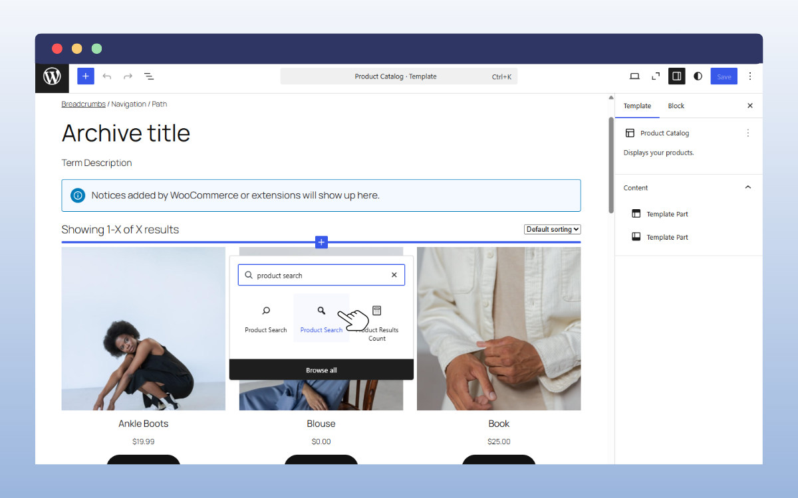This screenshot has height=498, width=798.
Task: Open the Styles half-circle panel
Action: click(x=698, y=76)
